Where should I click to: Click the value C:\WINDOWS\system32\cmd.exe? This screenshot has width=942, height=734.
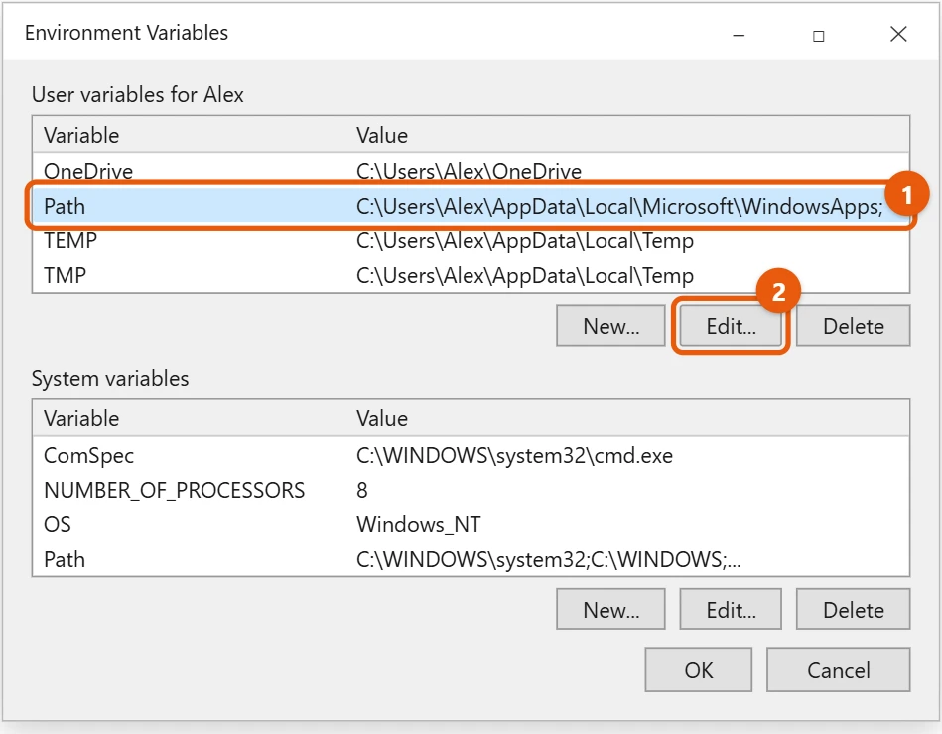pyautogui.click(x=514, y=456)
